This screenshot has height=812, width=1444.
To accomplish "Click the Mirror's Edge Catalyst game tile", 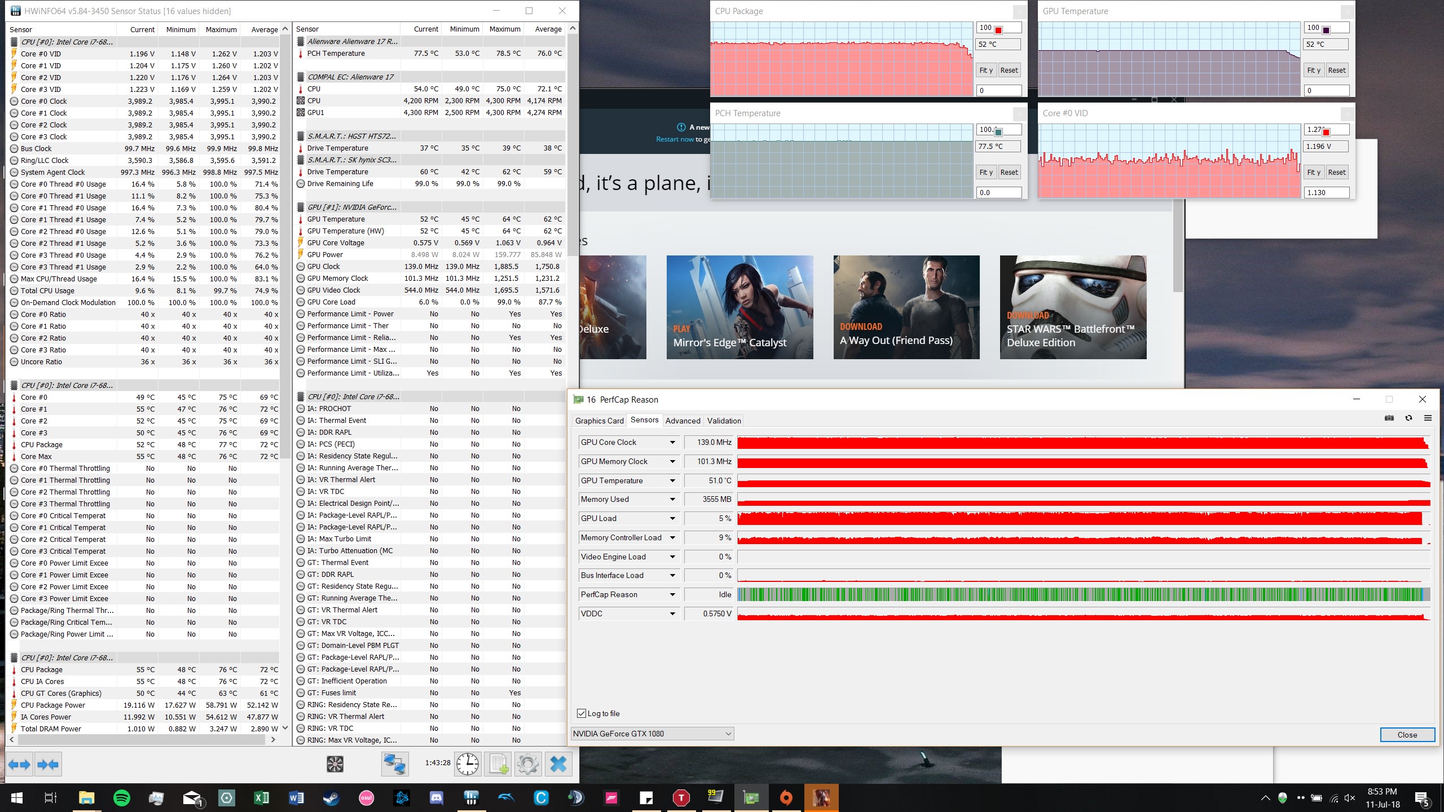I will pyautogui.click(x=739, y=307).
